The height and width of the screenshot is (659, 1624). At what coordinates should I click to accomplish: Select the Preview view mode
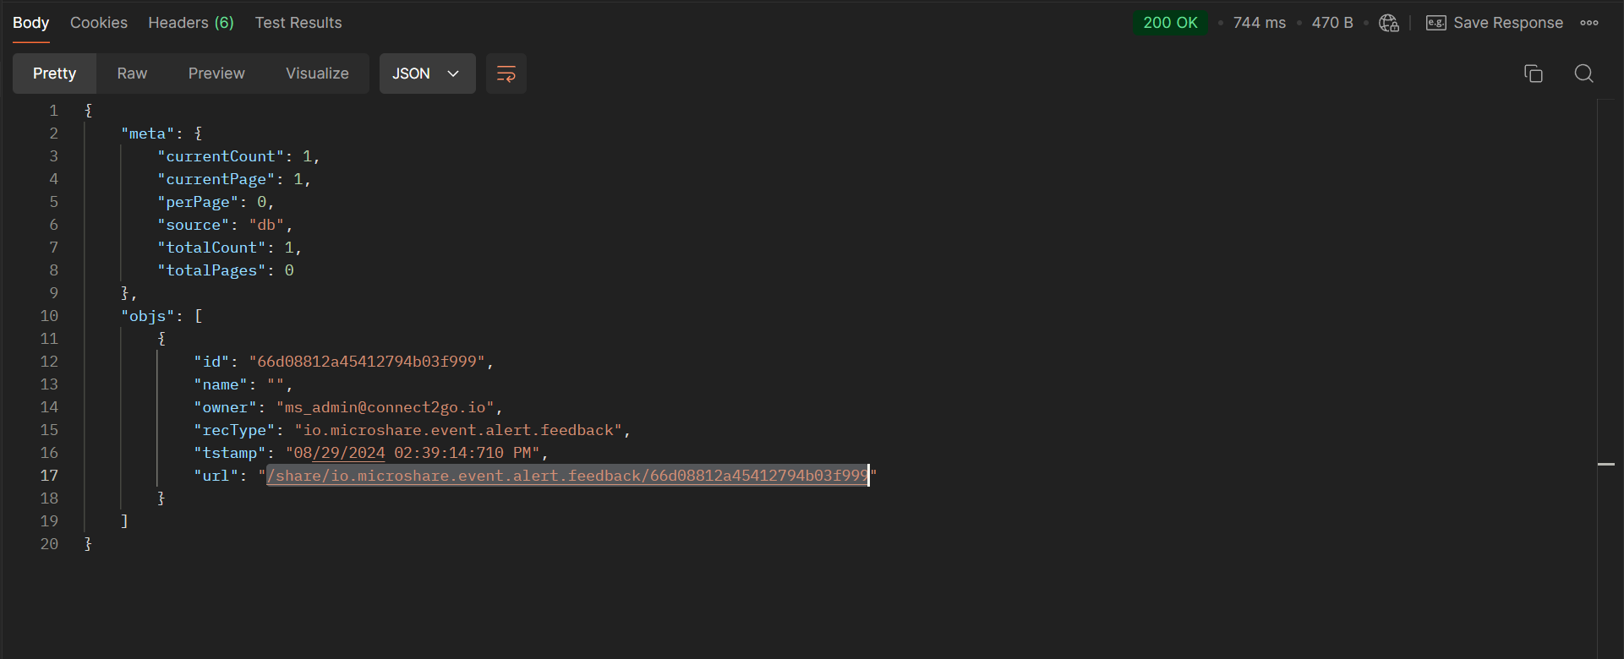coord(216,74)
